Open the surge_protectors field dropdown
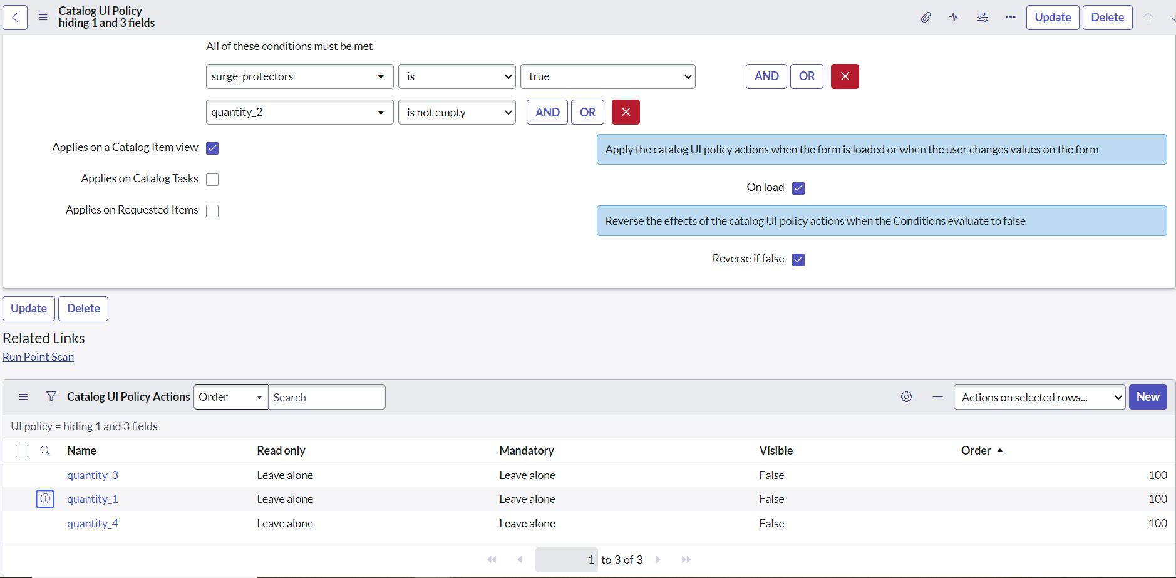The height and width of the screenshot is (578, 1176). [x=300, y=76]
